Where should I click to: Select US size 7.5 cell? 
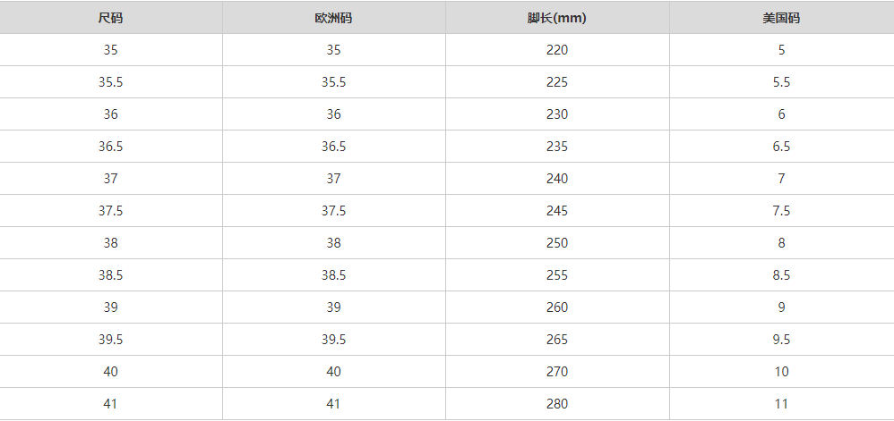point(781,211)
